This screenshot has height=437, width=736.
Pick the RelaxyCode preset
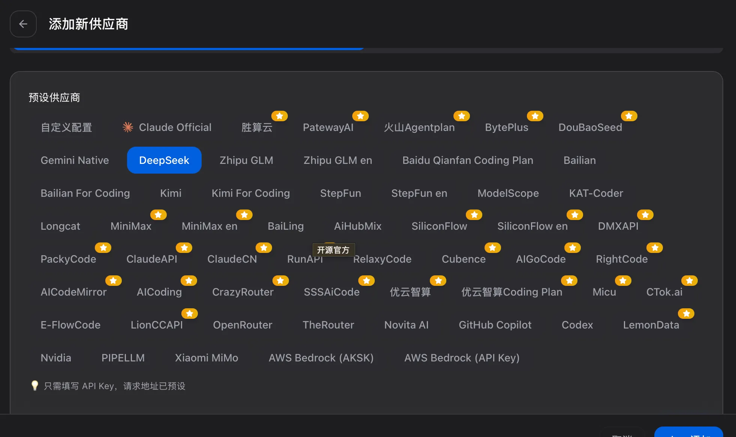click(382, 259)
